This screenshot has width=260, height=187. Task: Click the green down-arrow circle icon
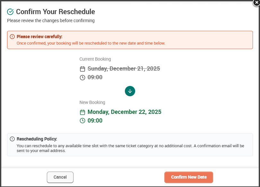coord(130,91)
